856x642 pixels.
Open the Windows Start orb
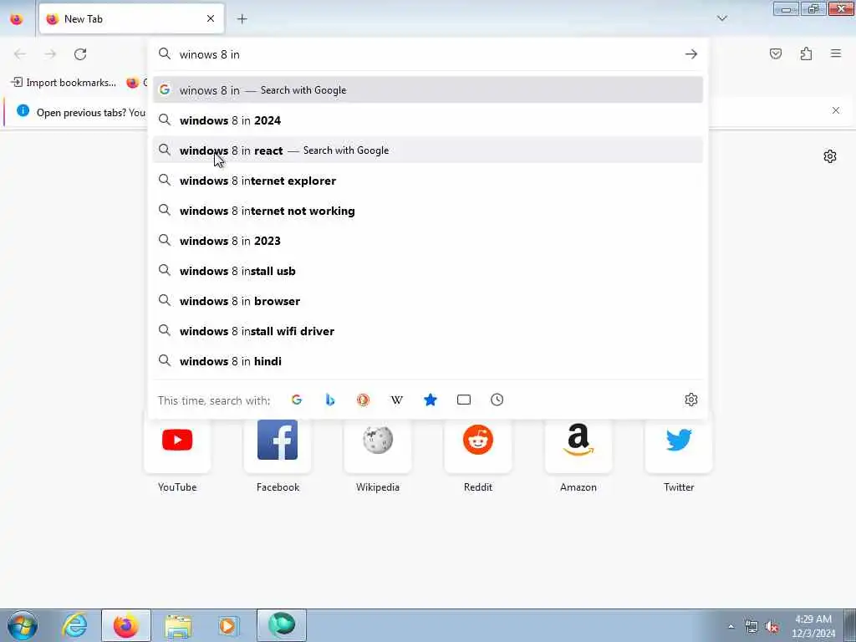(23, 625)
